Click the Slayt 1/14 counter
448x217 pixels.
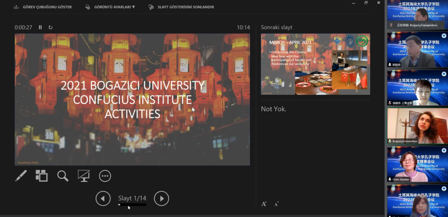[132, 198]
